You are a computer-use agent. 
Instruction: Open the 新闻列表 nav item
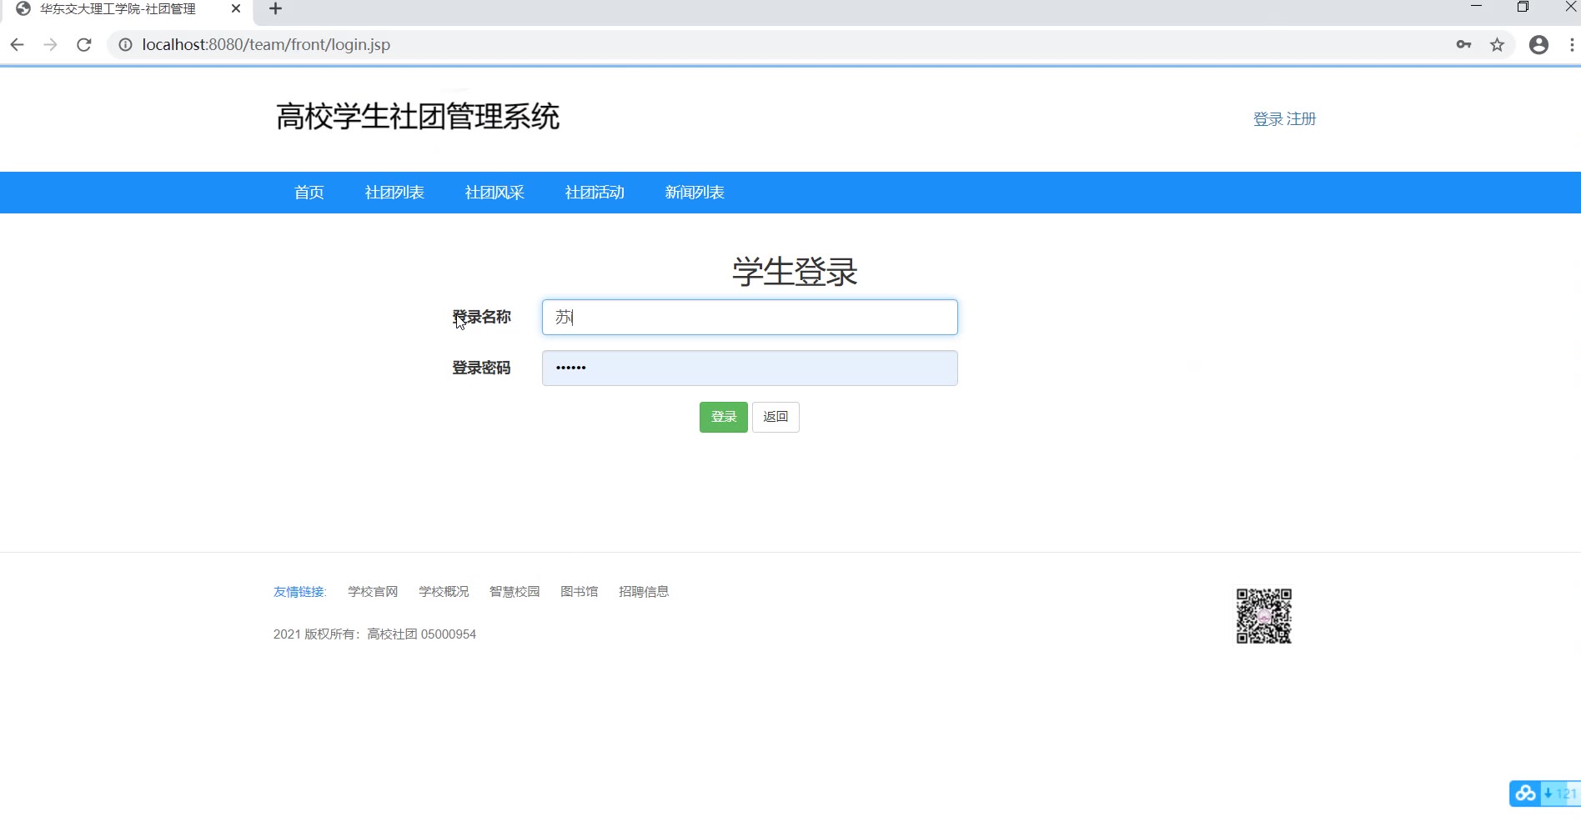click(695, 193)
